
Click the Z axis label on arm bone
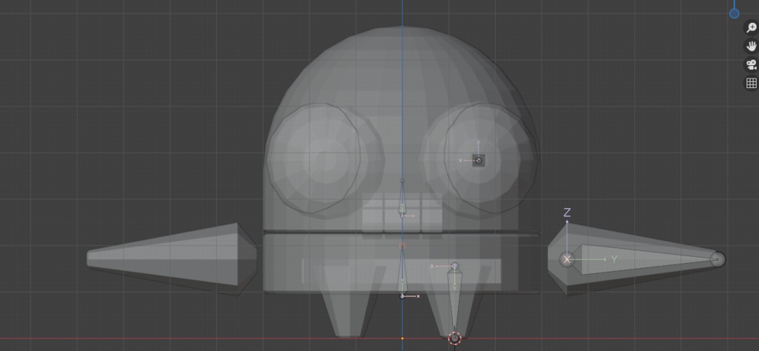567,213
